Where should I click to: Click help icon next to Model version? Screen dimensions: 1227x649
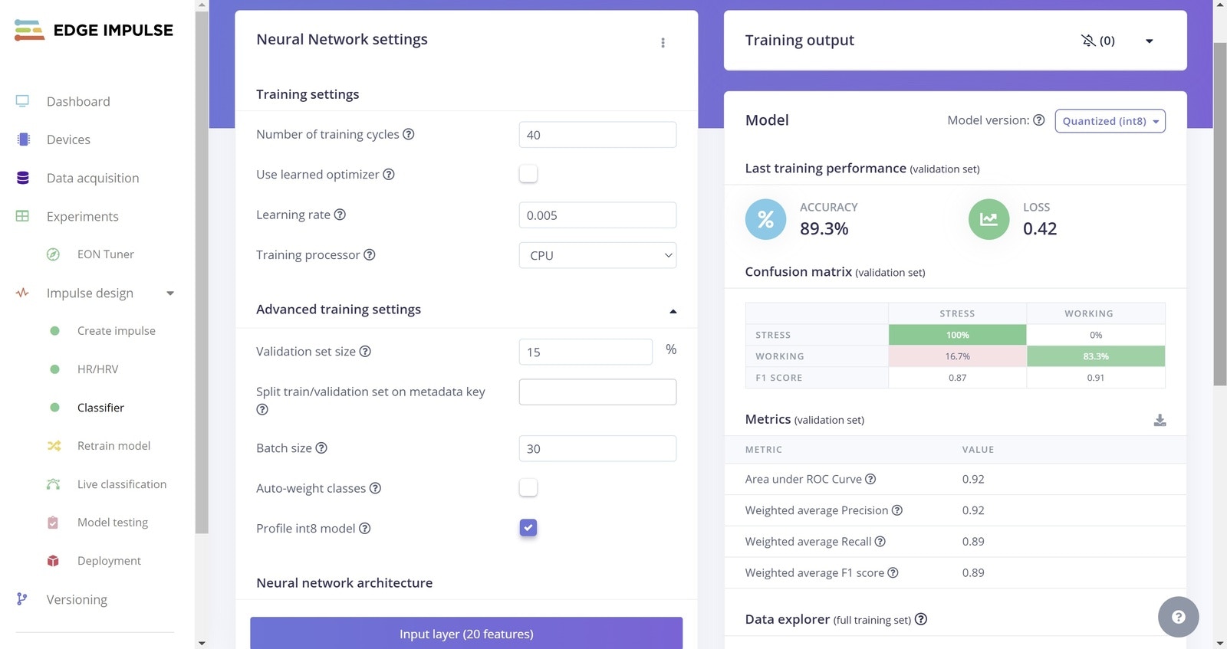pyautogui.click(x=1039, y=120)
